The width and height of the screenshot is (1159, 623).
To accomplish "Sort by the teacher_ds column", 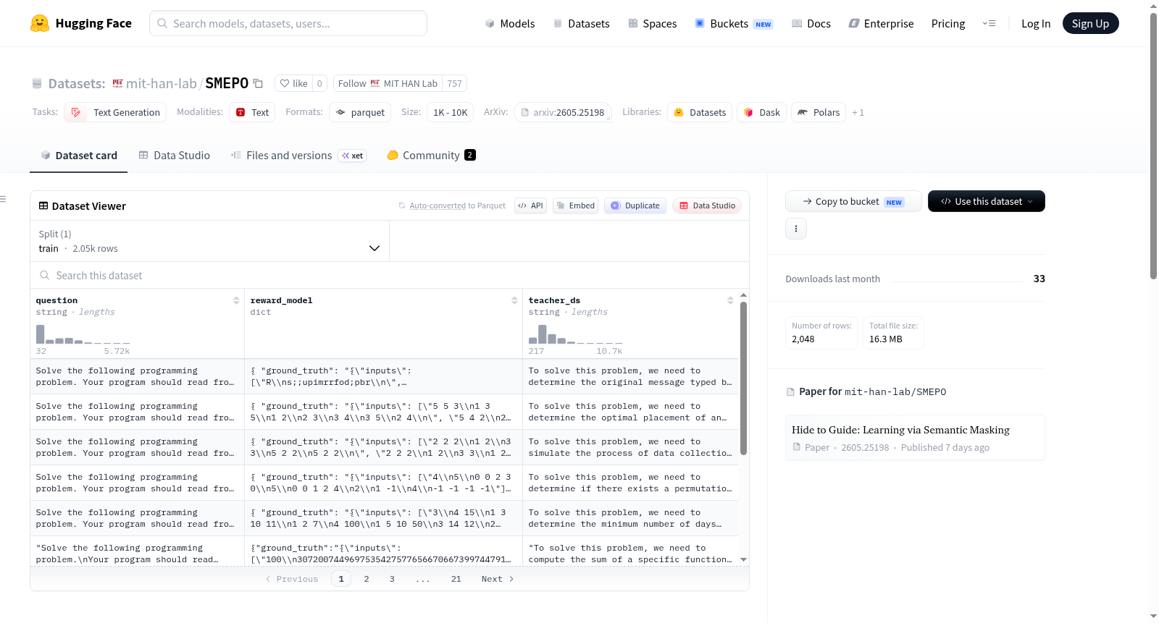I will (730, 300).
